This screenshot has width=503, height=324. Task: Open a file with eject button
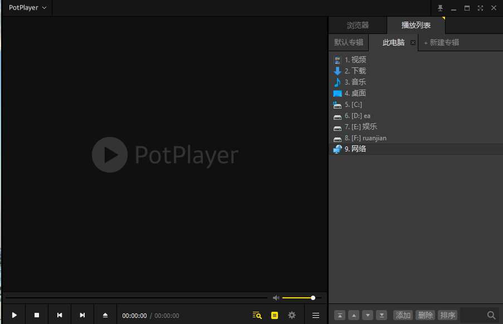pos(105,315)
